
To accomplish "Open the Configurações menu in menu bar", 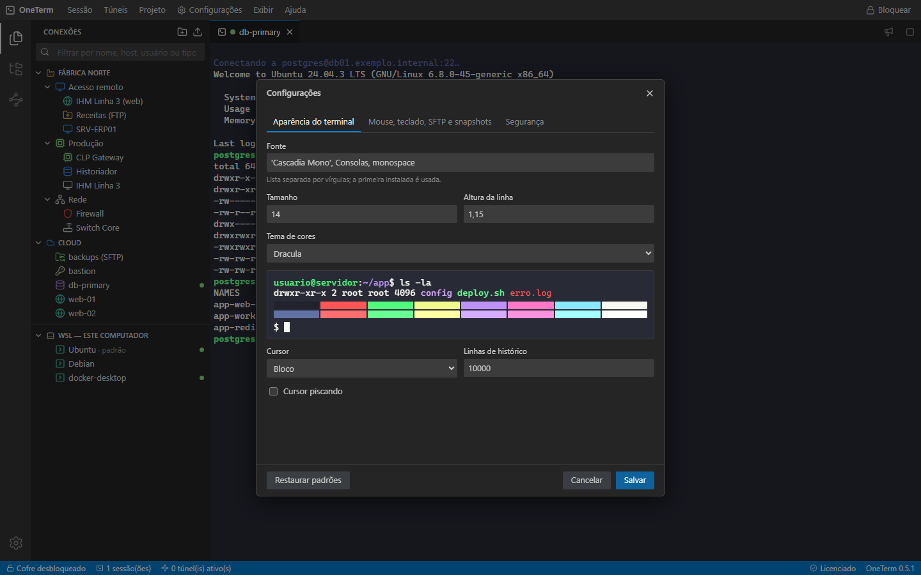I will tap(210, 10).
